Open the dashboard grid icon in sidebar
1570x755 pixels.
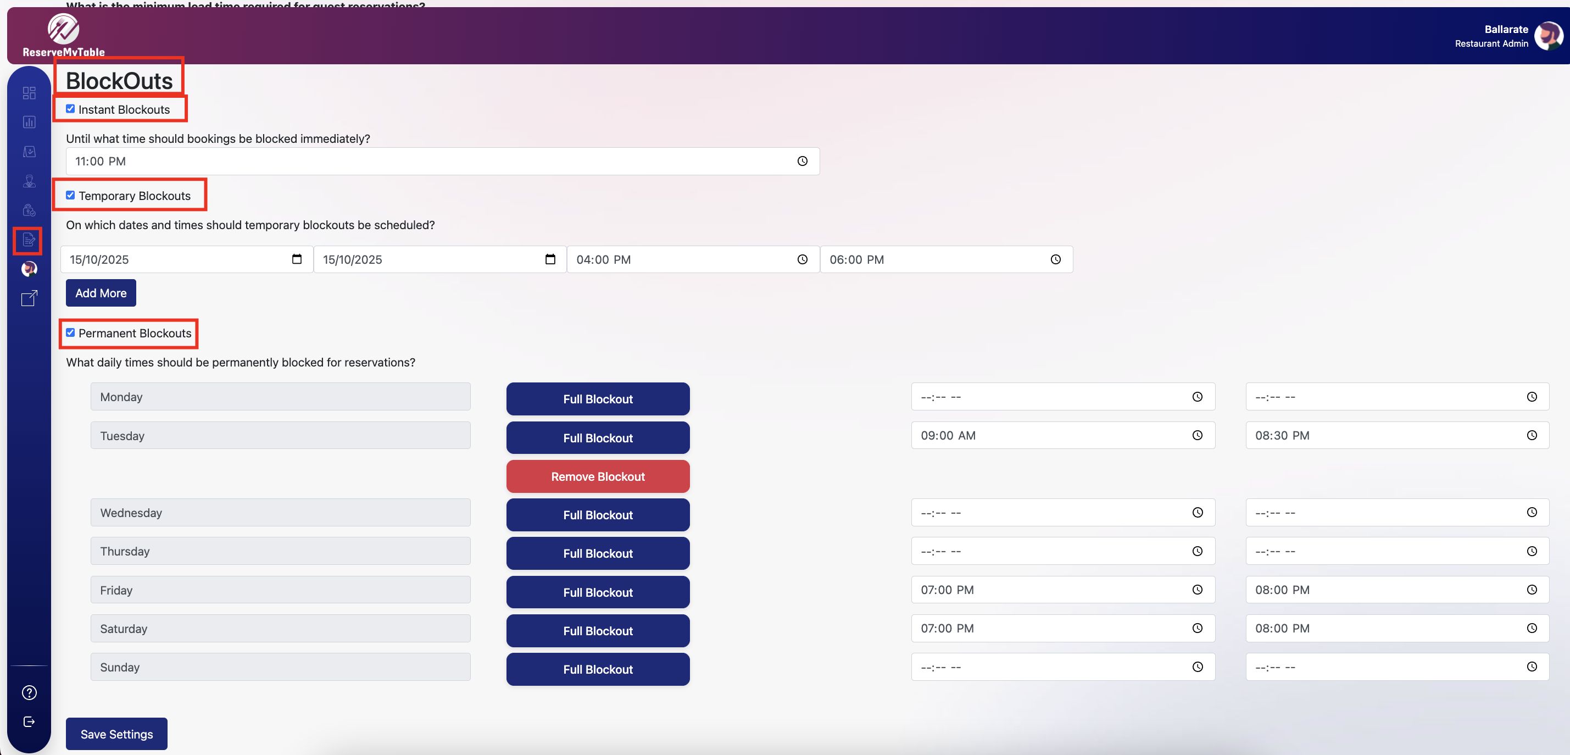coord(29,93)
